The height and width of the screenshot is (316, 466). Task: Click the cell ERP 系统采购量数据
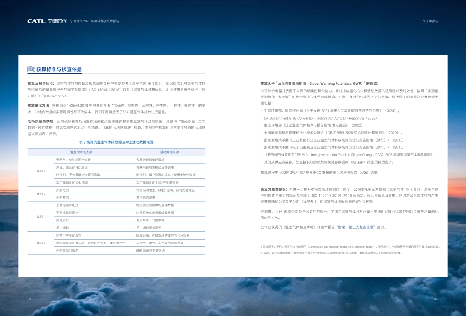(151, 251)
